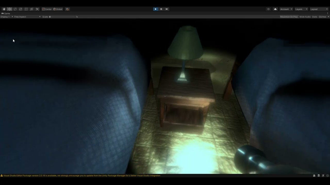Open the Layers dropdown
The width and height of the screenshot is (330, 185).
coord(301,9)
